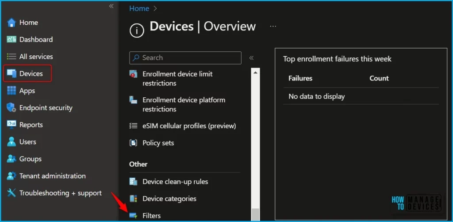Viewport: 453px width, 222px height.
Task: Click the Groups people icon
Action: point(11,159)
